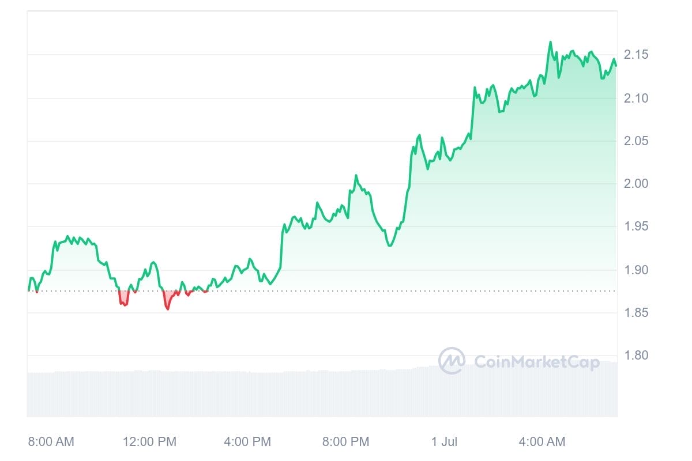692x461 pixels.
Task: Click the deepest red dip on the chart
Action: [168, 309]
